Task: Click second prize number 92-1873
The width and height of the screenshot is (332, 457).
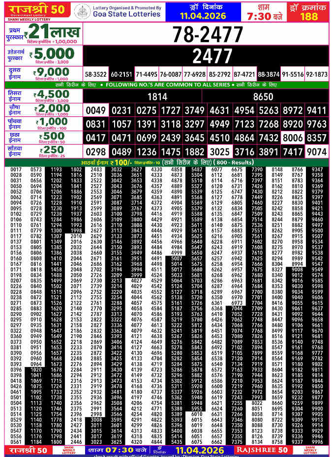Action: coord(316,74)
